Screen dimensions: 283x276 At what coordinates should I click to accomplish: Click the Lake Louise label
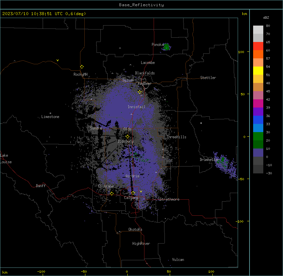(x=6, y=159)
